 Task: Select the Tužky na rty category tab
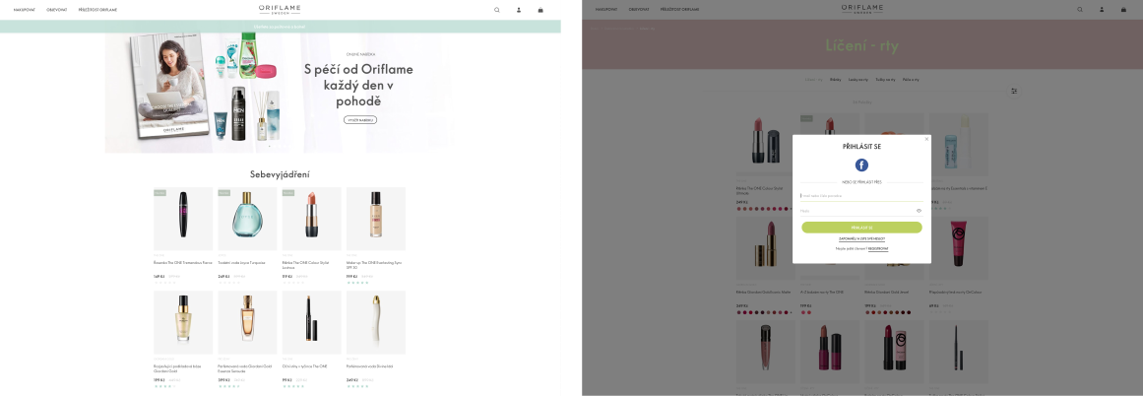click(x=886, y=80)
